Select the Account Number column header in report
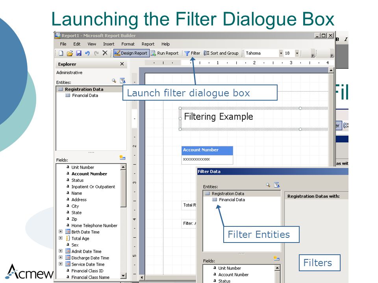This screenshot has width=378, height=283. point(207,150)
